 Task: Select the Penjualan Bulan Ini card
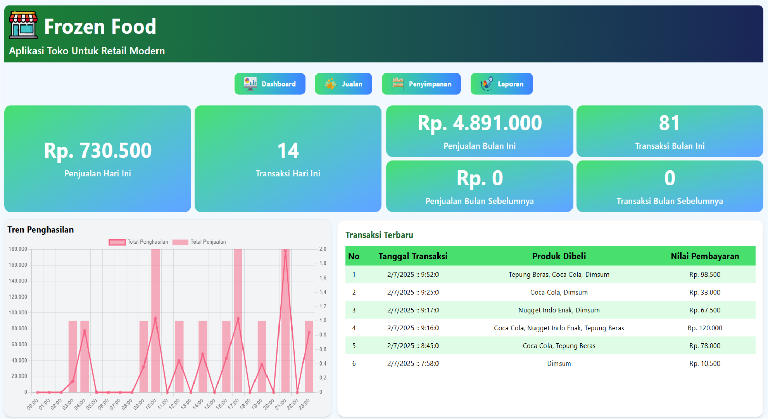pyautogui.click(x=480, y=131)
